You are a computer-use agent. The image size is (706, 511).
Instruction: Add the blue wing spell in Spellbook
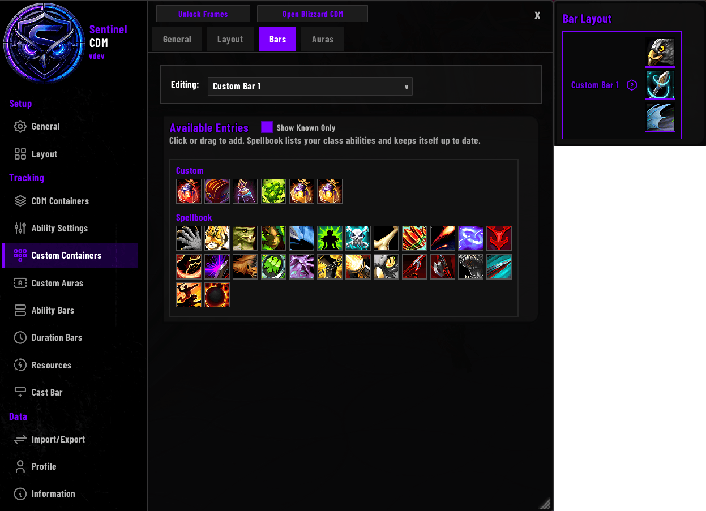tap(302, 238)
